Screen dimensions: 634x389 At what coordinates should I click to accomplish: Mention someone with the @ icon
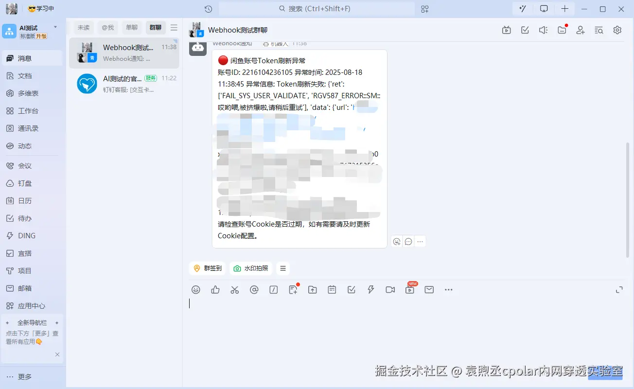pyautogui.click(x=254, y=290)
